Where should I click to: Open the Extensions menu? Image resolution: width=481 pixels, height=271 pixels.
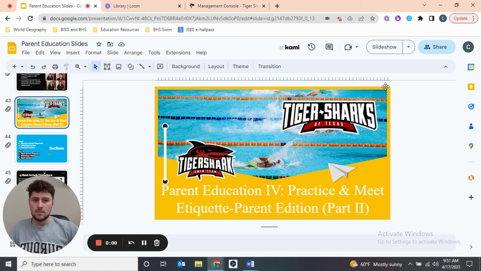tap(178, 53)
